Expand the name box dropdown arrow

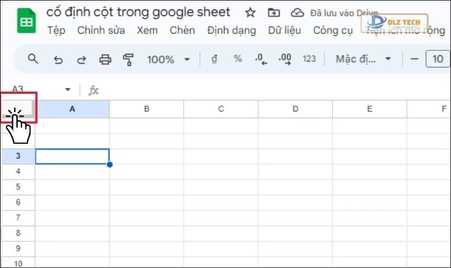coord(68,90)
